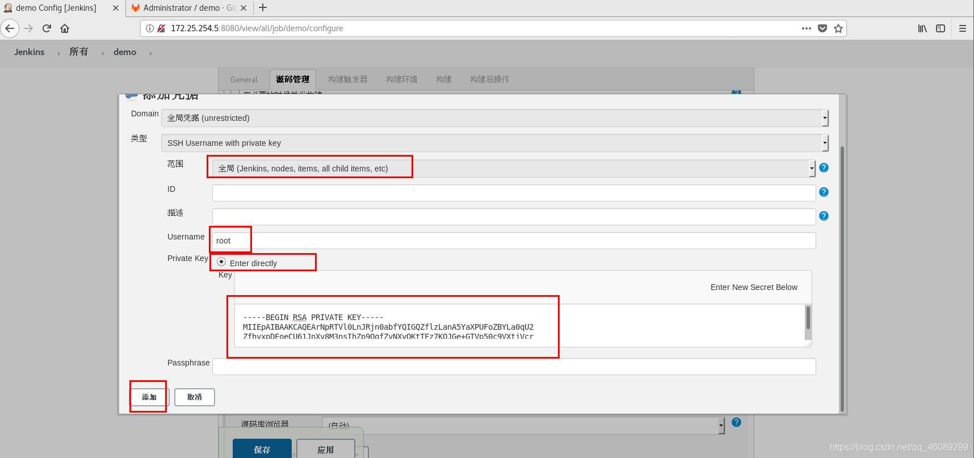Open the page actions three-dot menu

click(x=806, y=28)
